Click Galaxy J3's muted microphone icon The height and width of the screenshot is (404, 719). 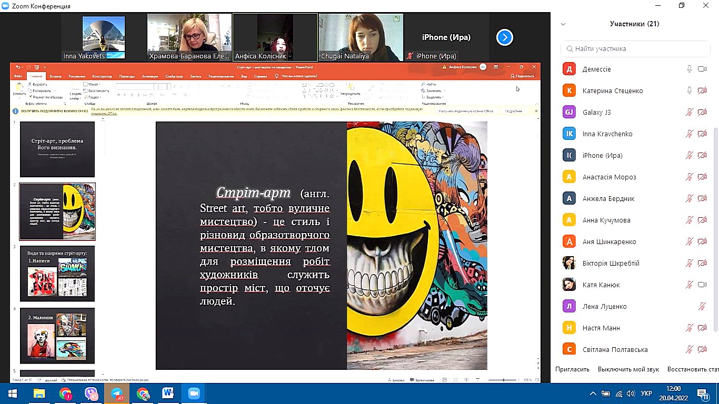pyautogui.click(x=690, y=112)
